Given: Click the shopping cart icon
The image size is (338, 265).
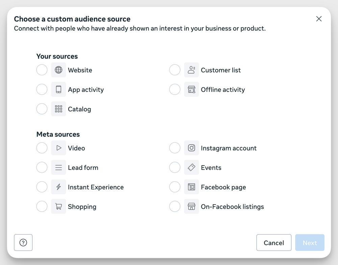Looking at the screenshot, I should pyautogui.click(x=58, y=207).
